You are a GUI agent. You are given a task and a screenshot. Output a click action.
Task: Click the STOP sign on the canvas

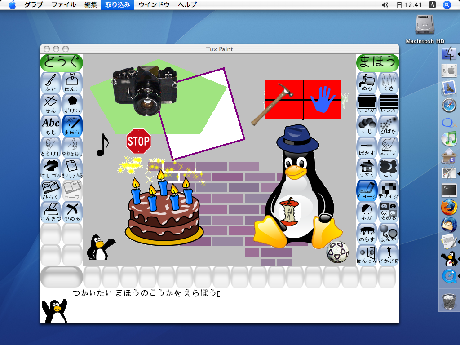point(138,142)
